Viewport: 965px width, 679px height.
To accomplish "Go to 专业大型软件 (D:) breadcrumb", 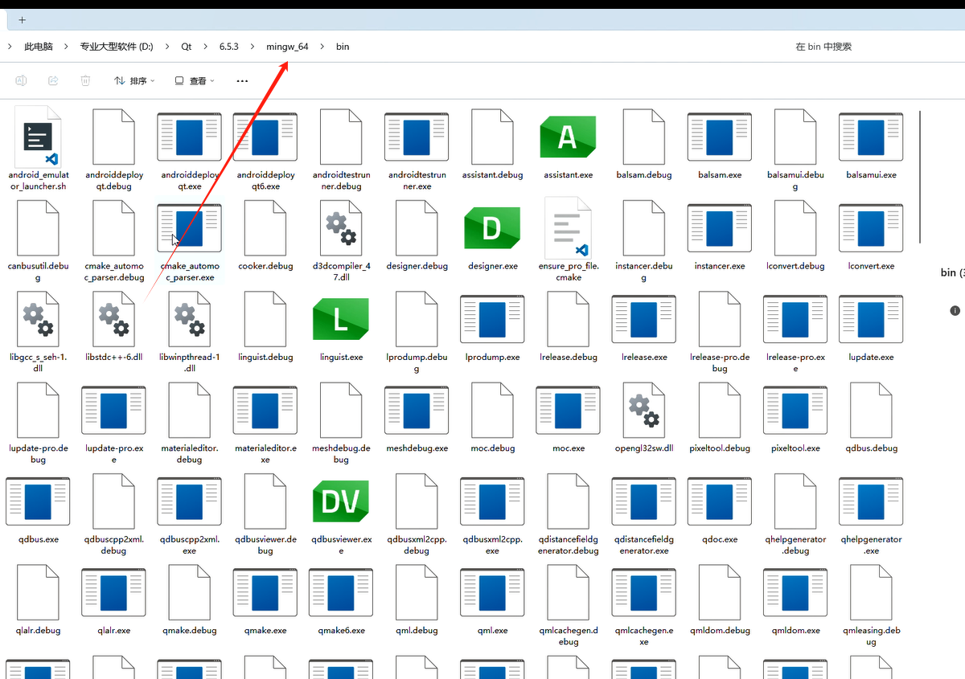I will (x=117, y=47).
